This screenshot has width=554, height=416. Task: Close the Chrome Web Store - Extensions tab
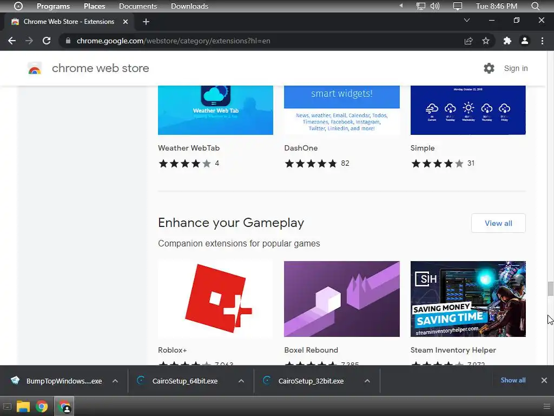pyautogui.click(x=126, y=22)
